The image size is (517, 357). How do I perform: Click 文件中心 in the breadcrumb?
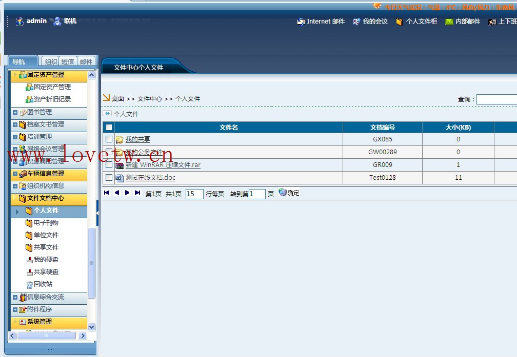pos(149,99)
